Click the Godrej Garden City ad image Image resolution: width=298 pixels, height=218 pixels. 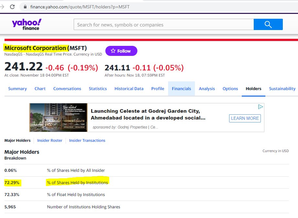tap(59, 118)
